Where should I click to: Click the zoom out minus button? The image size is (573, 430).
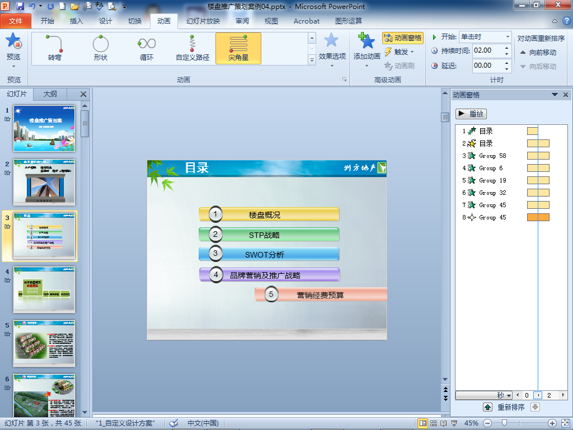pyautogui.click(x=487, y=423)
